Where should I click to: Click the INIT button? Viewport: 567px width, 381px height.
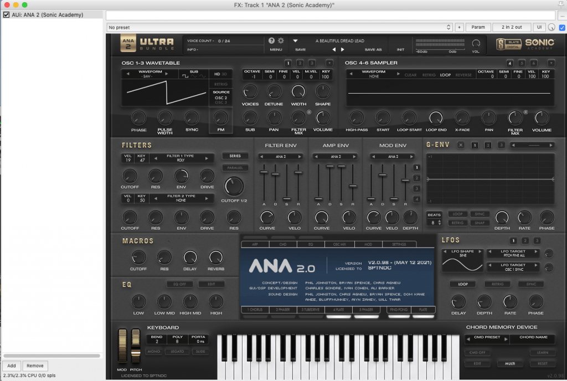point(401,49)
